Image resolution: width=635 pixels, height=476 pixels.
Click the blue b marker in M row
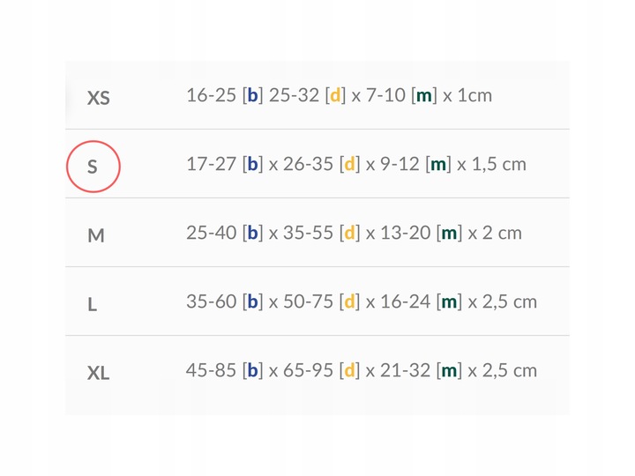click(253, 233)
